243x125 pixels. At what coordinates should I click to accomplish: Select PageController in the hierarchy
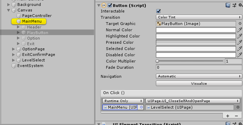(37, 16)
